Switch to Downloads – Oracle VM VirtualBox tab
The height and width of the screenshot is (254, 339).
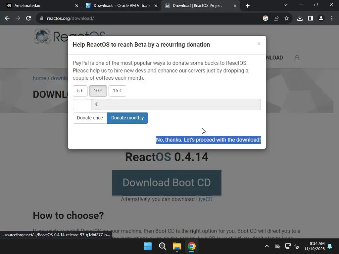[121, 6]
